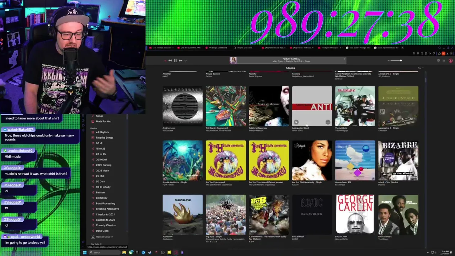The height and width of the screenshot is (256, 455).
Task: Skip to the next track
Action: point(181,60)
